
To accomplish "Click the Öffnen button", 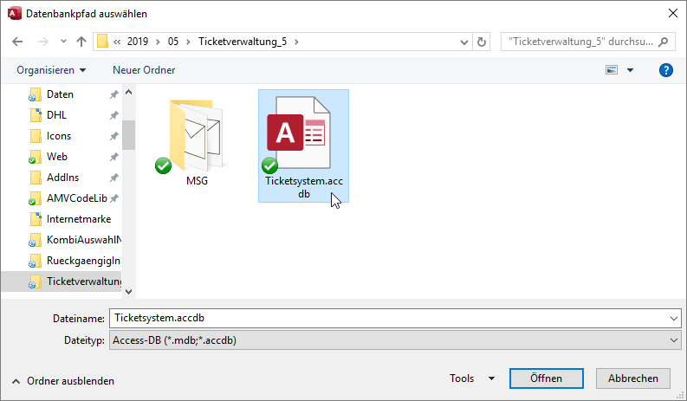I will [x=547, y=378].
